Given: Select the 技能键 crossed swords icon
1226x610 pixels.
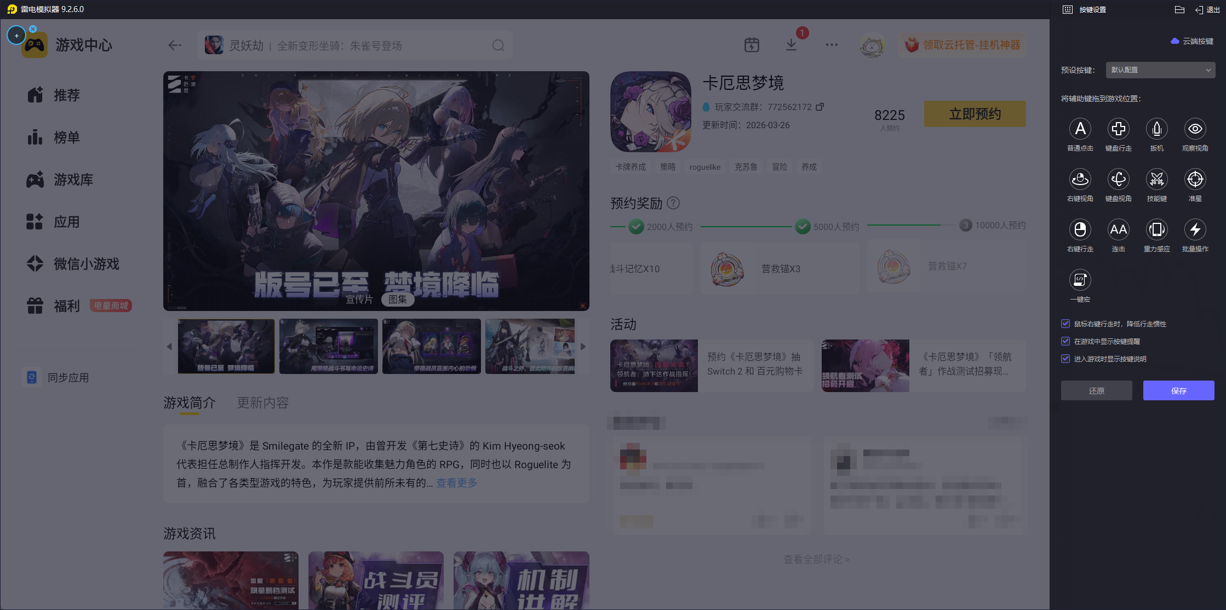Looking at the screenshot, I should click(1156, 179).
